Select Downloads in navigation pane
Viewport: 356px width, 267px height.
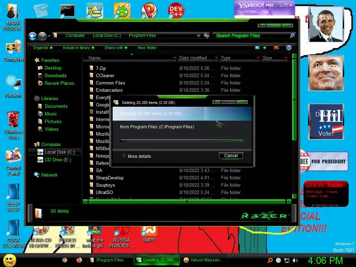coord(56,75)
